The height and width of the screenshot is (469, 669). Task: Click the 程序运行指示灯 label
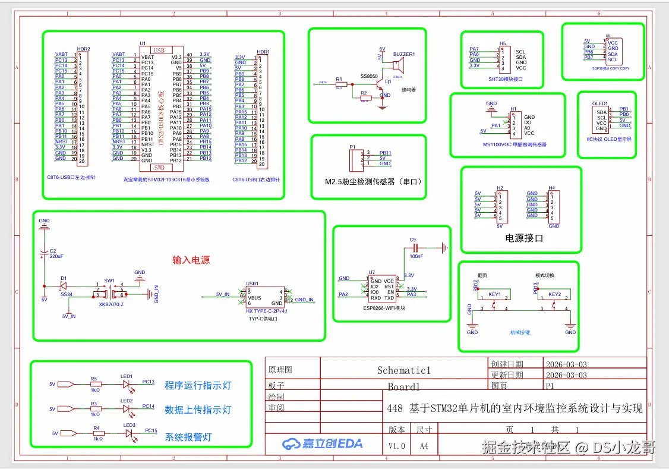[198, 385]
